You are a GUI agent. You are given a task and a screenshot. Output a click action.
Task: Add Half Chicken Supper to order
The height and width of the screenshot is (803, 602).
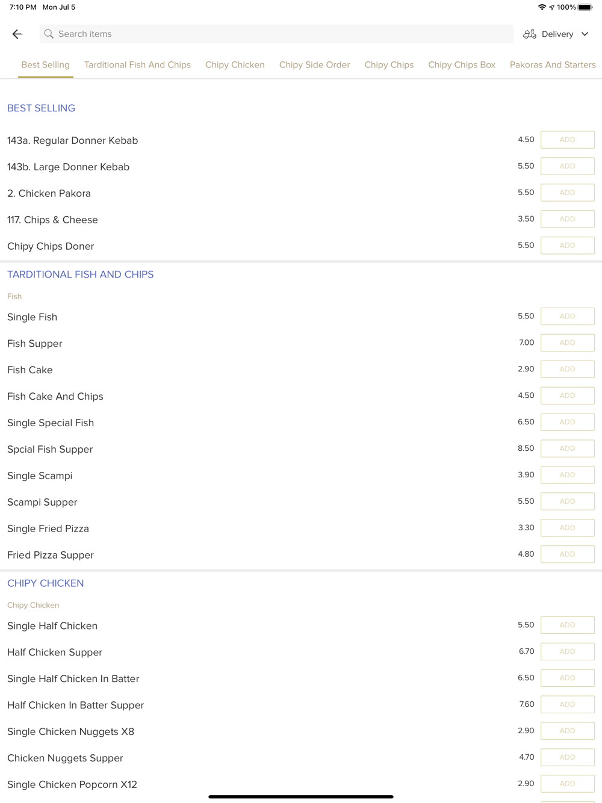tap(568, 651)
